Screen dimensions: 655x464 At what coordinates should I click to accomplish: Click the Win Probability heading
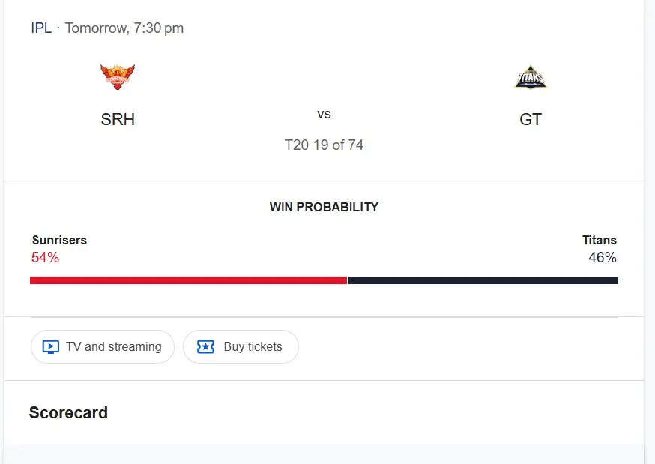point(324,207)
